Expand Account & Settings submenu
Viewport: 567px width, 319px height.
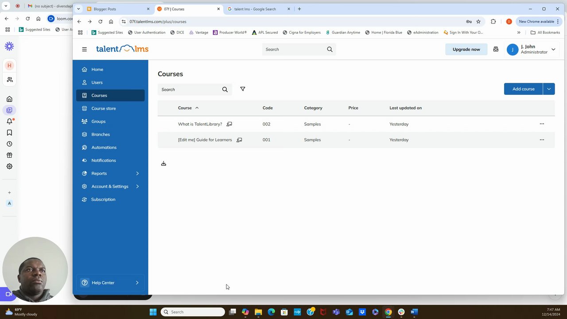[137, 187]
